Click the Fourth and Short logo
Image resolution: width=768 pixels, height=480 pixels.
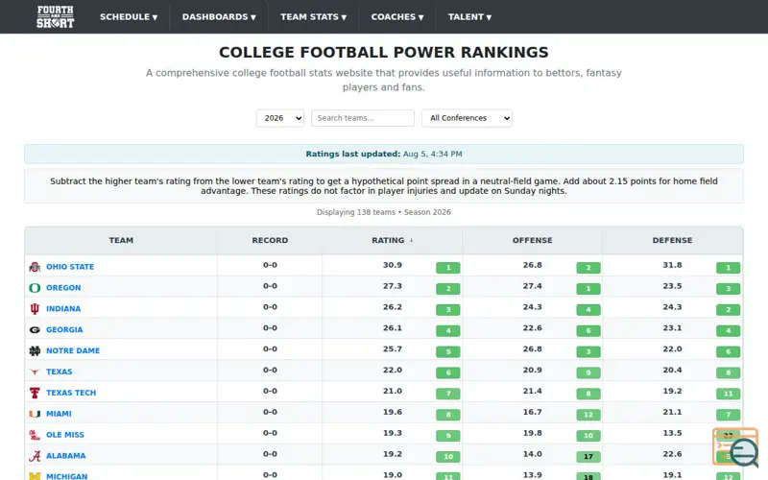[55, 16]
